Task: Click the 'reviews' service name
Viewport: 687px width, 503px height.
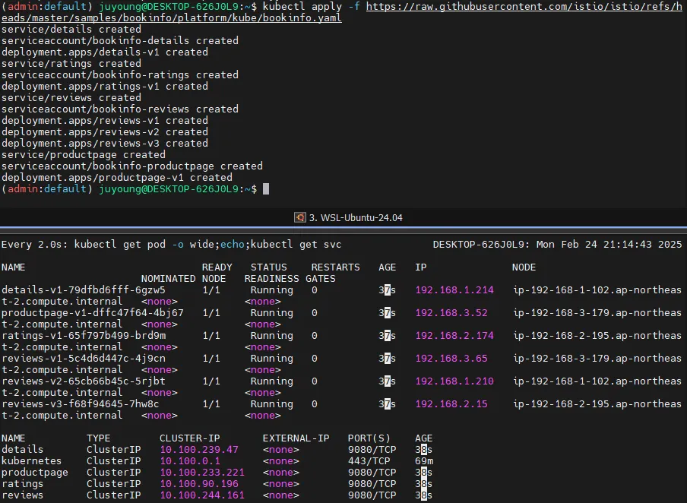Action: [x=22, y=495]
